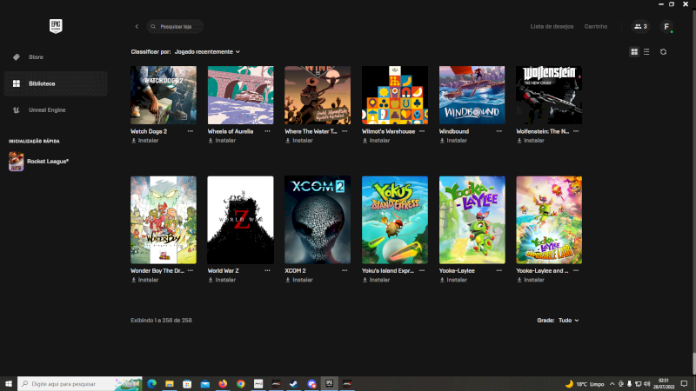The height and width of the screenshot is (391, 696).
Task: Open Unreal Engine from the sidebar
Action: 48,110
